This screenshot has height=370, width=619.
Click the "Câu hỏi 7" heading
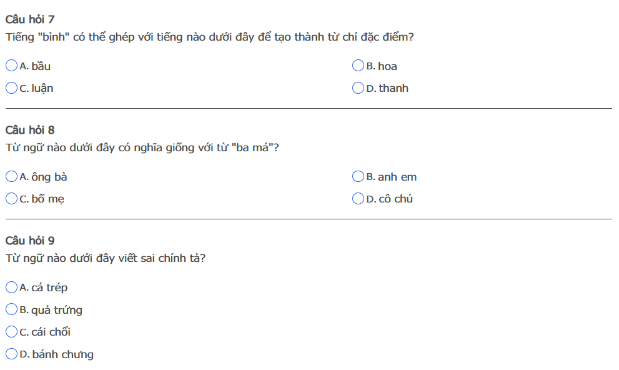pos(29,19)
